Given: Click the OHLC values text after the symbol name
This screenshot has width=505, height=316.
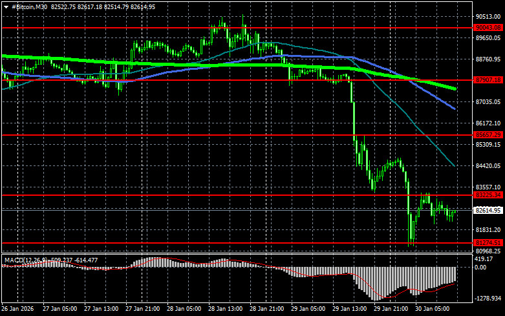Looking at the screenshot, I should (103, 6).
